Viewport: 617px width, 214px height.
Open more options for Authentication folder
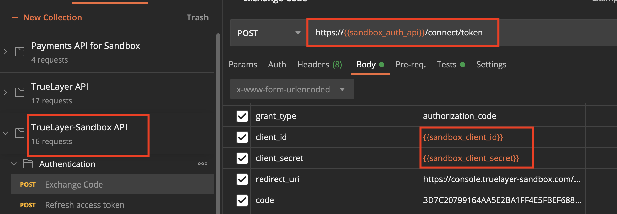click(x=203, y=164)
